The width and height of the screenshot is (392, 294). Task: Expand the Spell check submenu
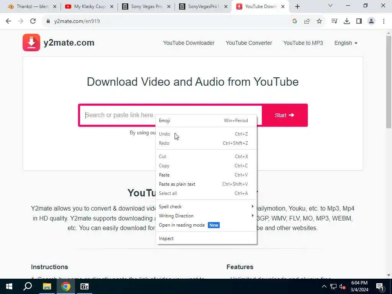206,206
